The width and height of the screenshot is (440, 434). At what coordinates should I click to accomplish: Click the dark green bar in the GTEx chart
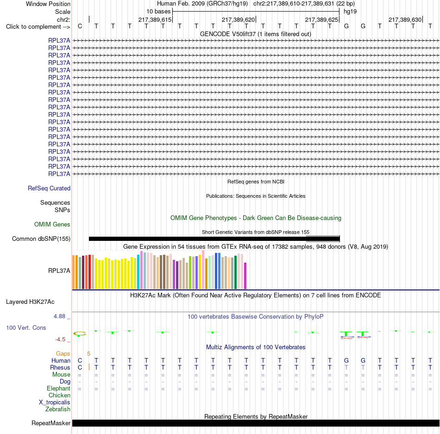pyautogui.click(x=235, y=272)
